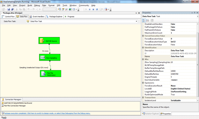Open the active files dropdown arrow beside the designer close X
199x119 pixels.
pos(136,13)
